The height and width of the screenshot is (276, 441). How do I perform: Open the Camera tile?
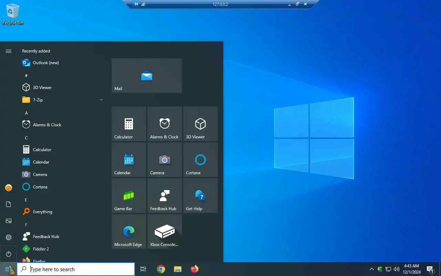pos(165,160)
